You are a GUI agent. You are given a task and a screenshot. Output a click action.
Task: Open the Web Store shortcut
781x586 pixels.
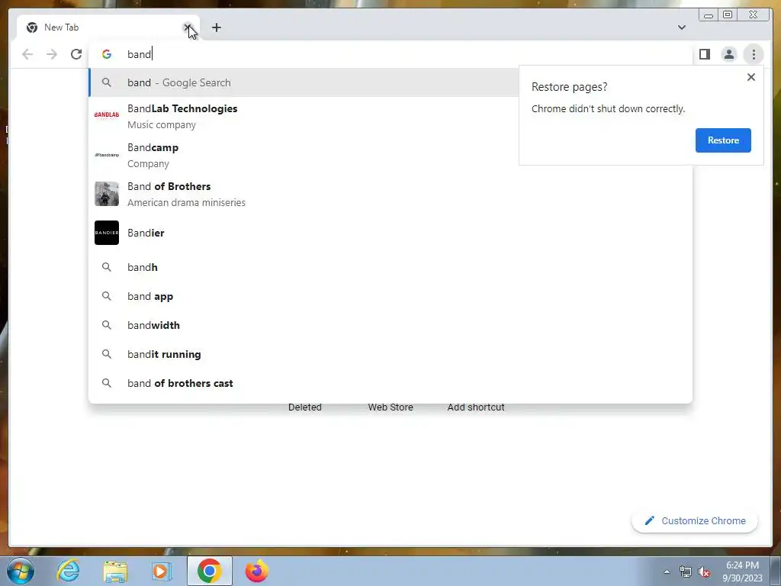point(390,407)
